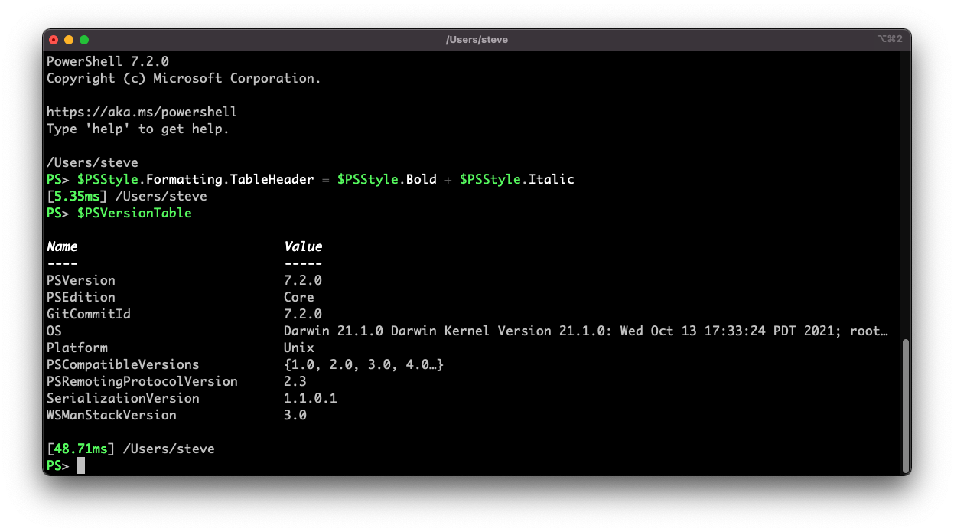Click the Name column header

point(62,246)
